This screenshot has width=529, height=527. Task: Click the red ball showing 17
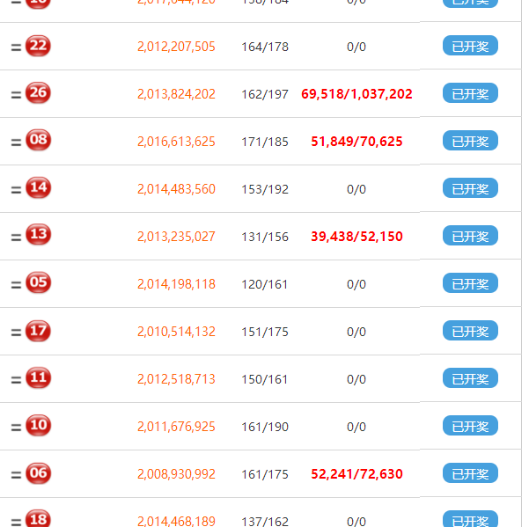click(38, 331)
